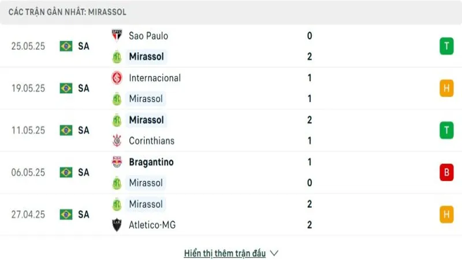The width and height of the screenshot is (462, 260).
Task: Click orange H badge for Internacional match
Action: pyautogui.click(x=446, y=88)
